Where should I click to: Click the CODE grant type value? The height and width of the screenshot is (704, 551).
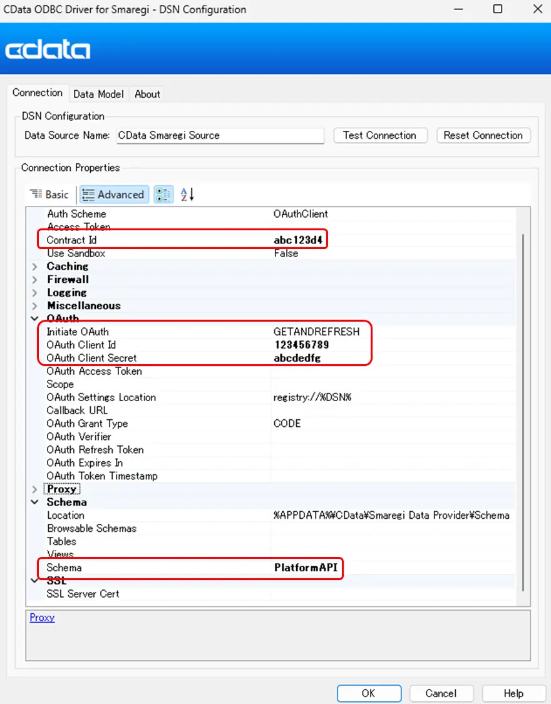287,424
